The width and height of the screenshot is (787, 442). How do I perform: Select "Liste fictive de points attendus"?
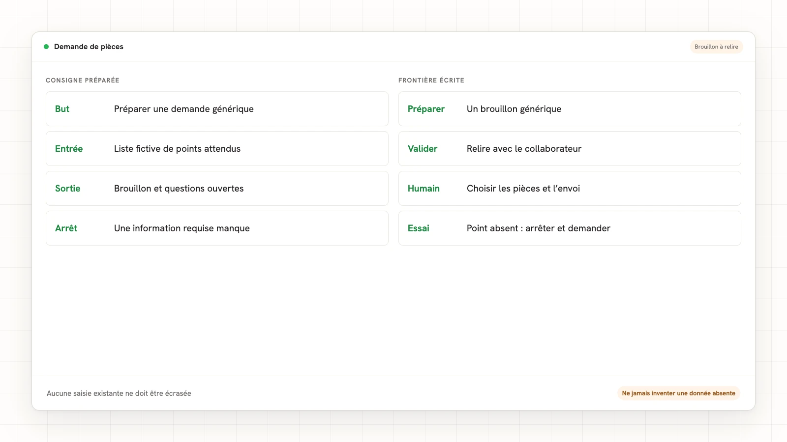(177, 149)
